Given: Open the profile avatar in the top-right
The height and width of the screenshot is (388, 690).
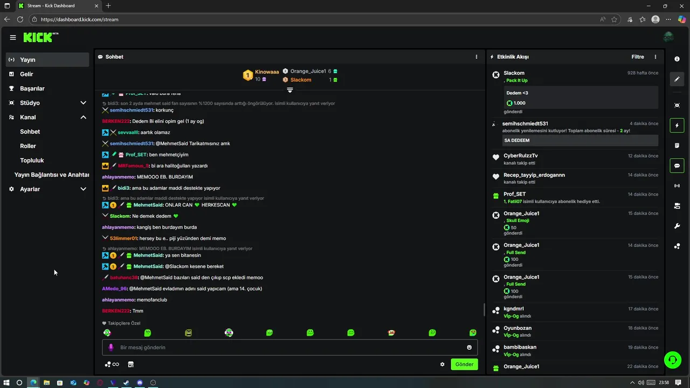Looking at the screenshot, I should (x=668, y=37).
